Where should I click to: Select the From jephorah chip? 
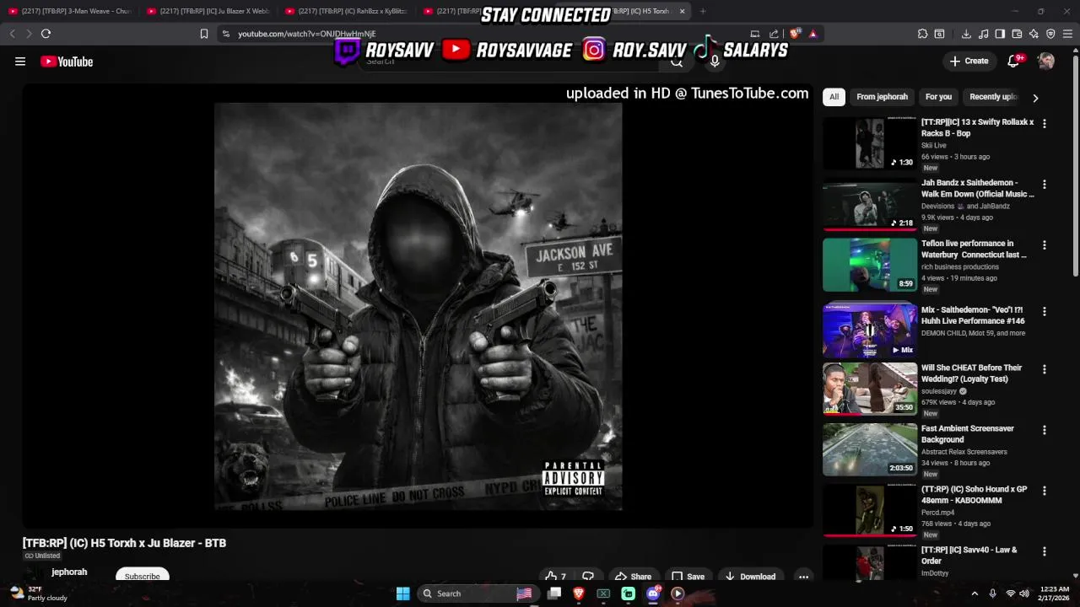coord(882,97)
